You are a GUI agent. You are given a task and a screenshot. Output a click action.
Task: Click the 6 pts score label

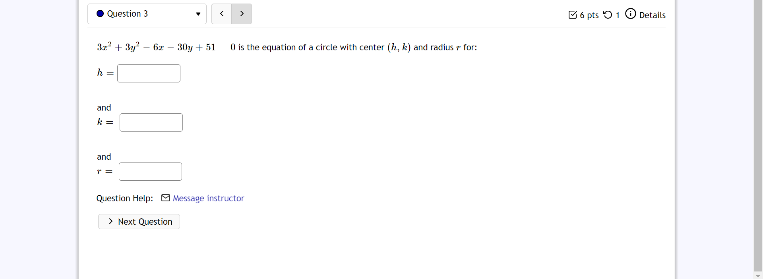[589, 15]
